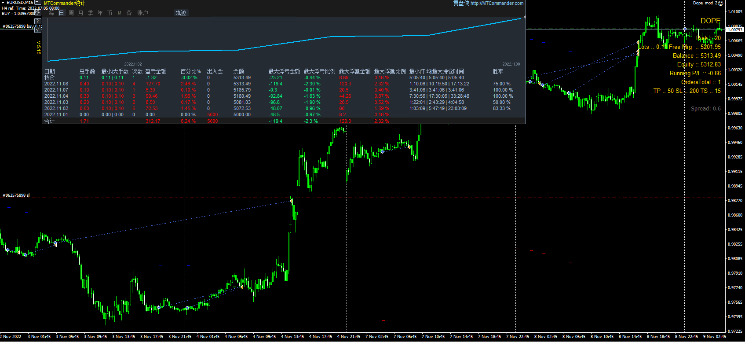The width and height of the screenshot is (745, 342).
Task: Toggle the 轨迹 trajectory button
Action: click(181, 13)
